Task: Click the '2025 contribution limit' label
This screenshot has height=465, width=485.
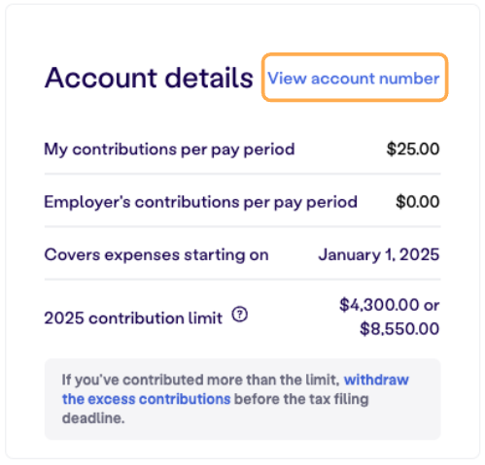Action: [133, 318]
